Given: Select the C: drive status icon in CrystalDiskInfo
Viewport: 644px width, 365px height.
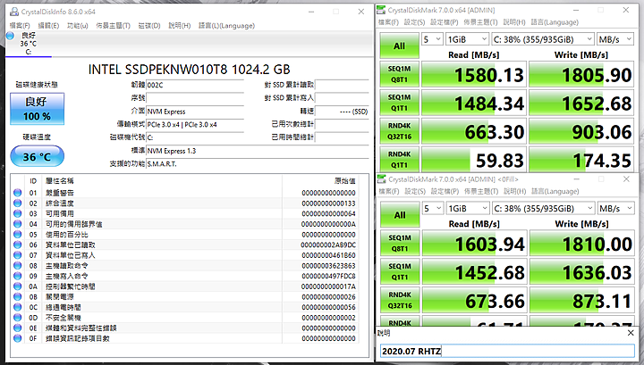Looking at the screenshot, I should pyautogui.click(x=11, y=36).
